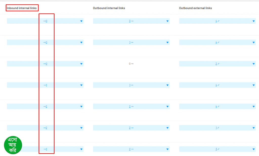Click arrow icon before first row's inbound count 0

pos(44,21)
